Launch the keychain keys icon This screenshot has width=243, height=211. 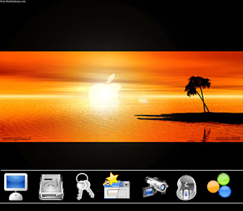pos(85,186)
